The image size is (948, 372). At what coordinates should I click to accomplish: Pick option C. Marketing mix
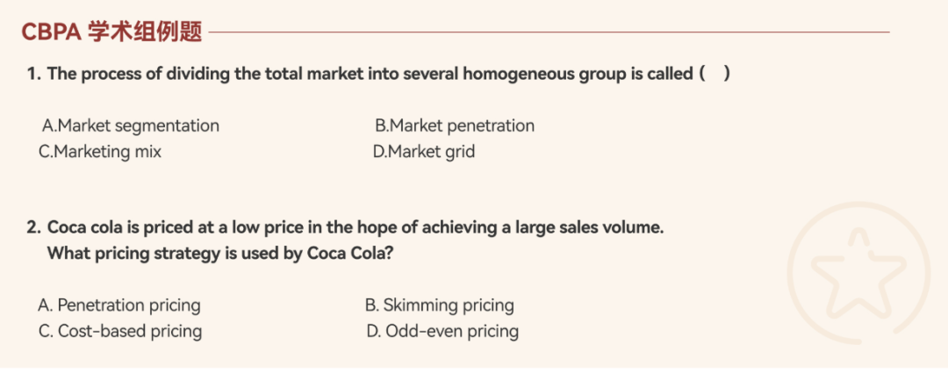pyautogui.click(x=100, y=152)
